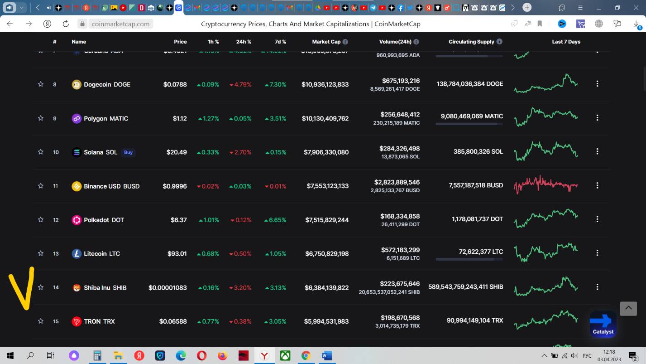Viewport: 646px width, 364px height.
Task: Click the Dogecoin coin logo icon
Action: (x=77, y=84)
